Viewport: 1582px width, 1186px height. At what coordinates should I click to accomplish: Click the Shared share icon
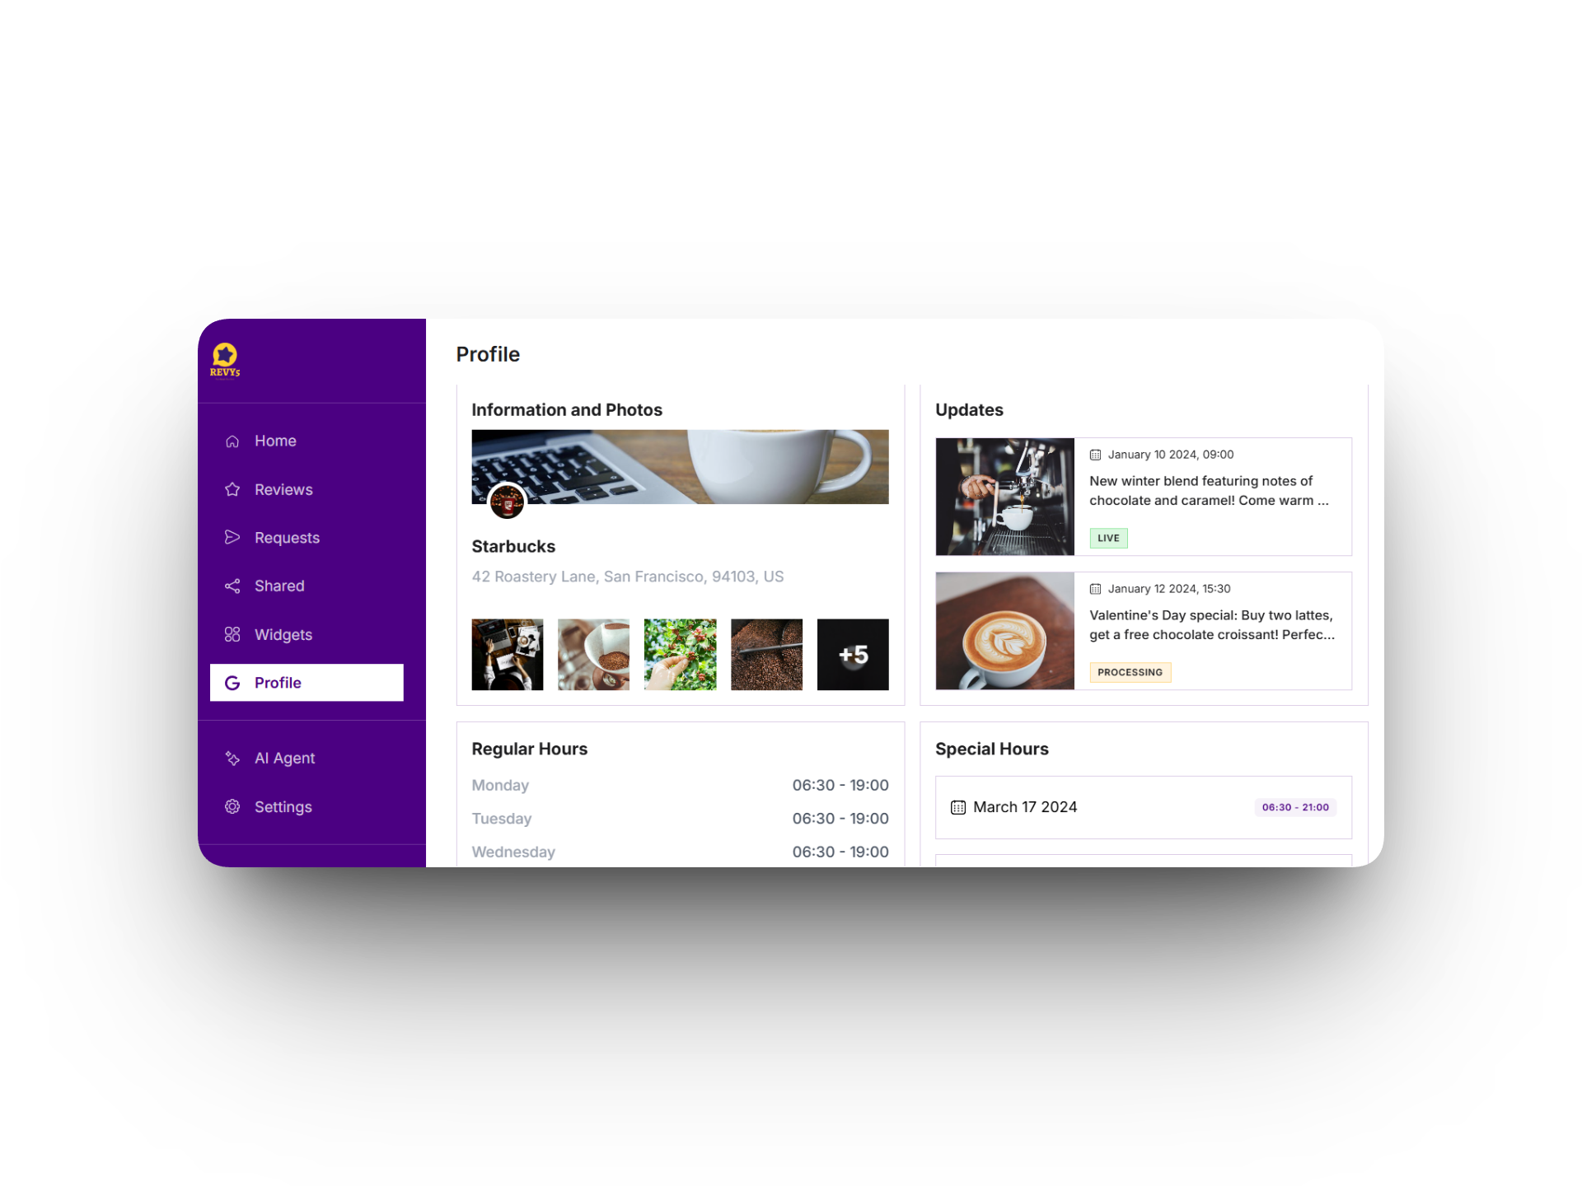(x=232, y=586)
